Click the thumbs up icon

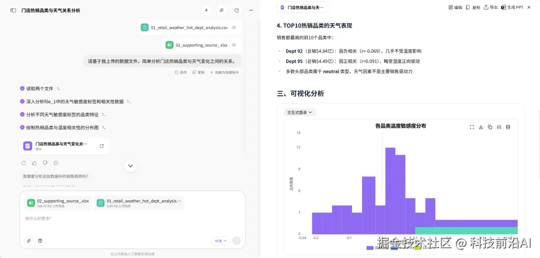(34, 163)
